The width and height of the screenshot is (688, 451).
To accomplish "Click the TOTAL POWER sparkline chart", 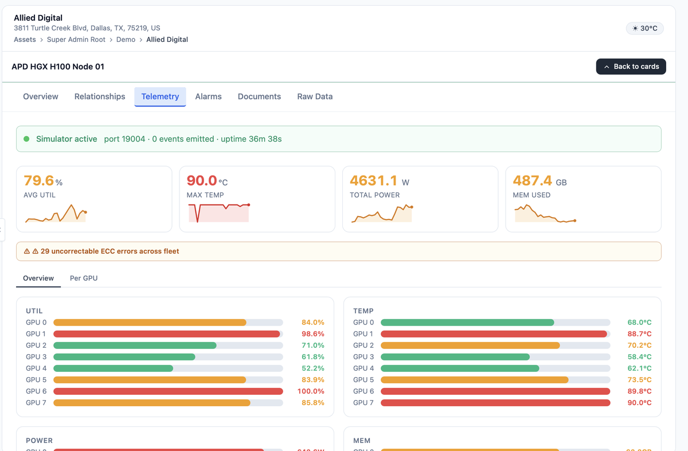I will coord(382,213).
